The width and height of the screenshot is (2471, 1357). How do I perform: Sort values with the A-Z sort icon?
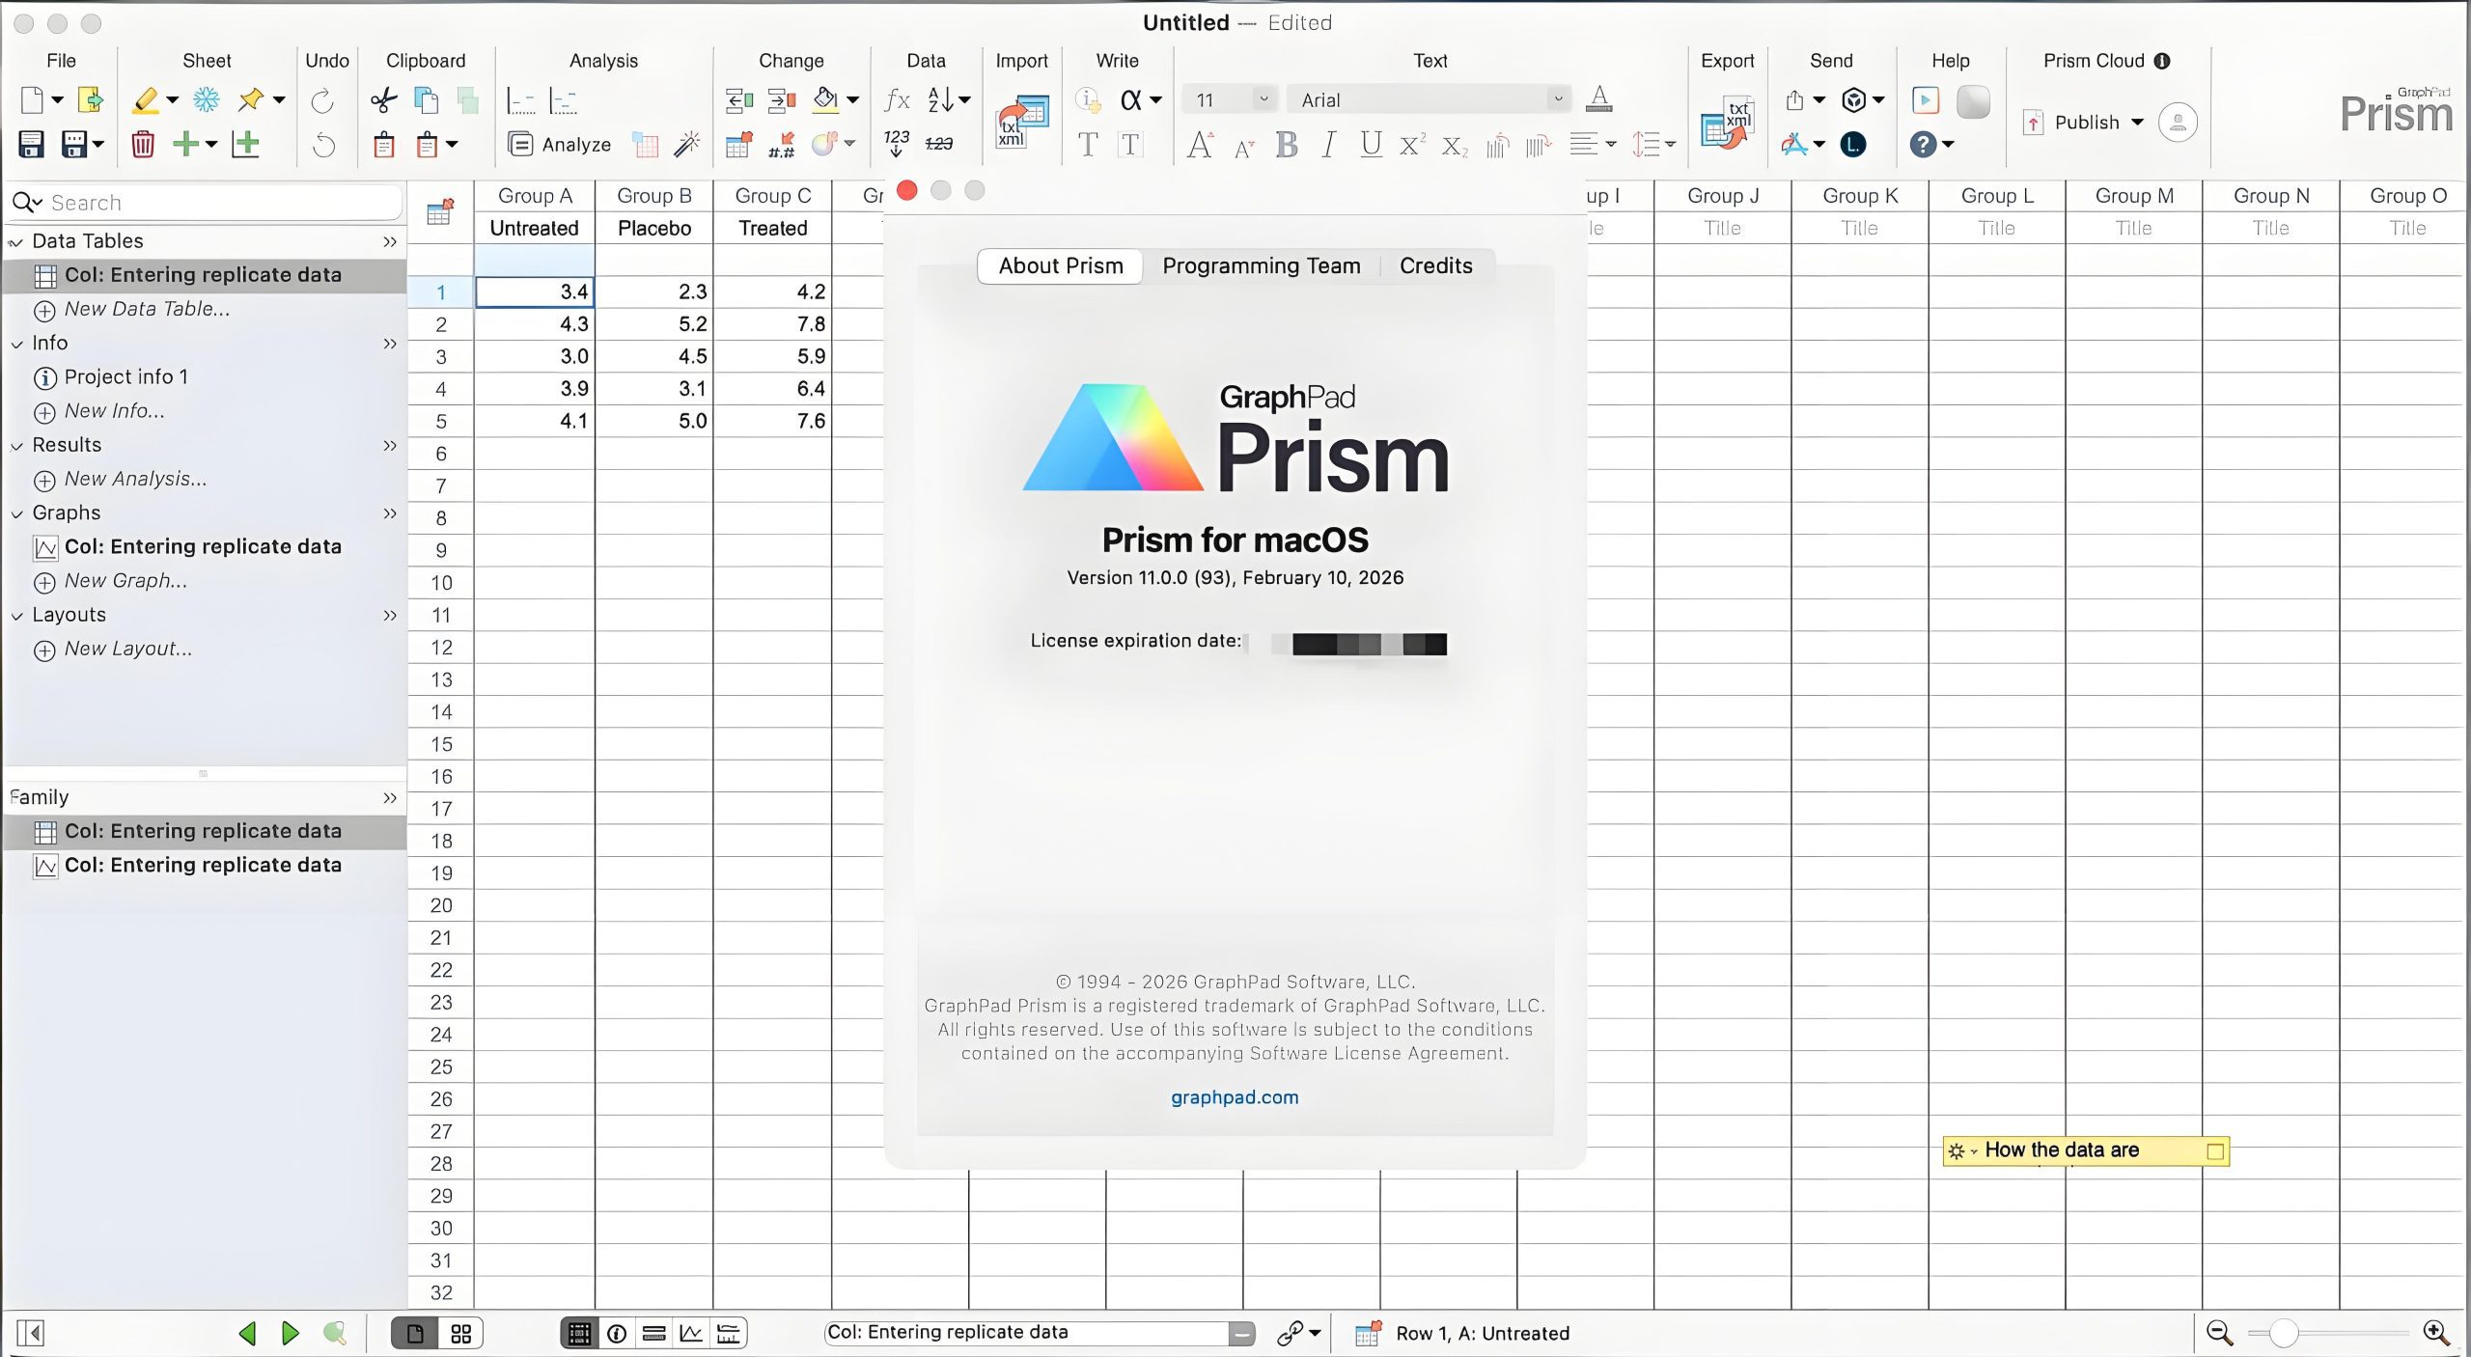click(x=941, y=99)
